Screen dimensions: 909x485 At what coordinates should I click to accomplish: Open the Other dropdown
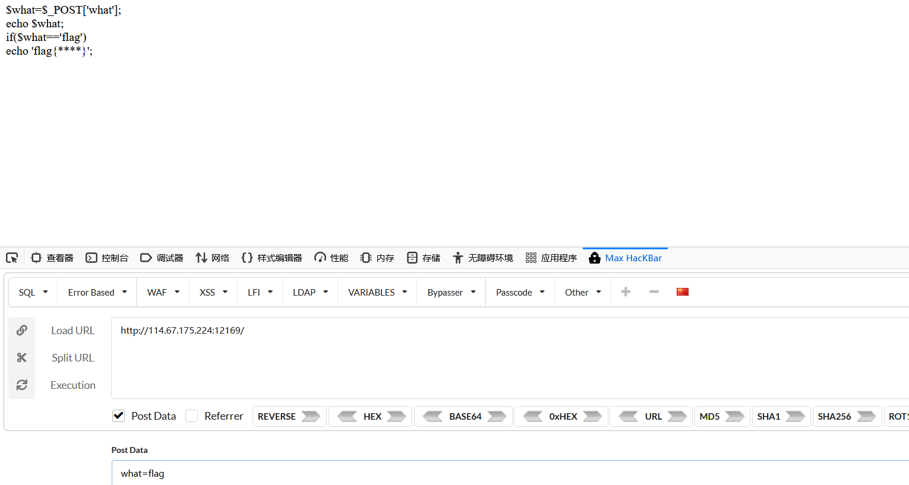click(583, 292)
